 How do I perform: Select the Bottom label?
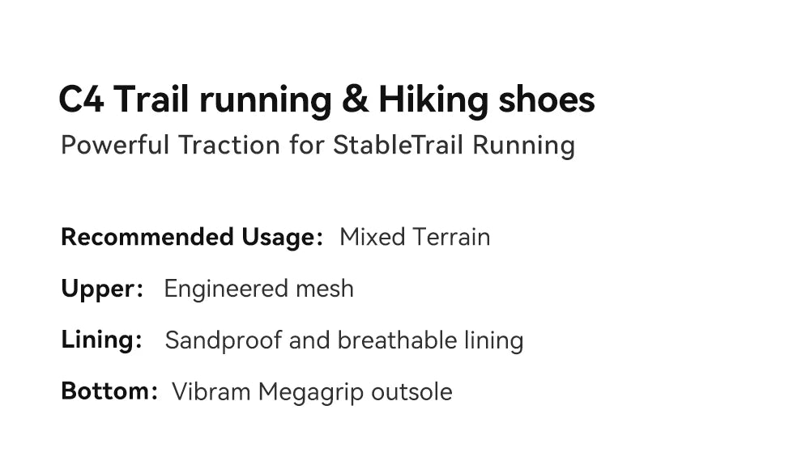[109, 391]
